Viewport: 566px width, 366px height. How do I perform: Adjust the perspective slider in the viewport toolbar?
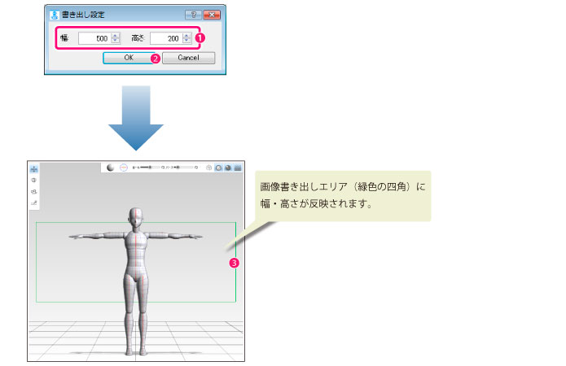184,168
